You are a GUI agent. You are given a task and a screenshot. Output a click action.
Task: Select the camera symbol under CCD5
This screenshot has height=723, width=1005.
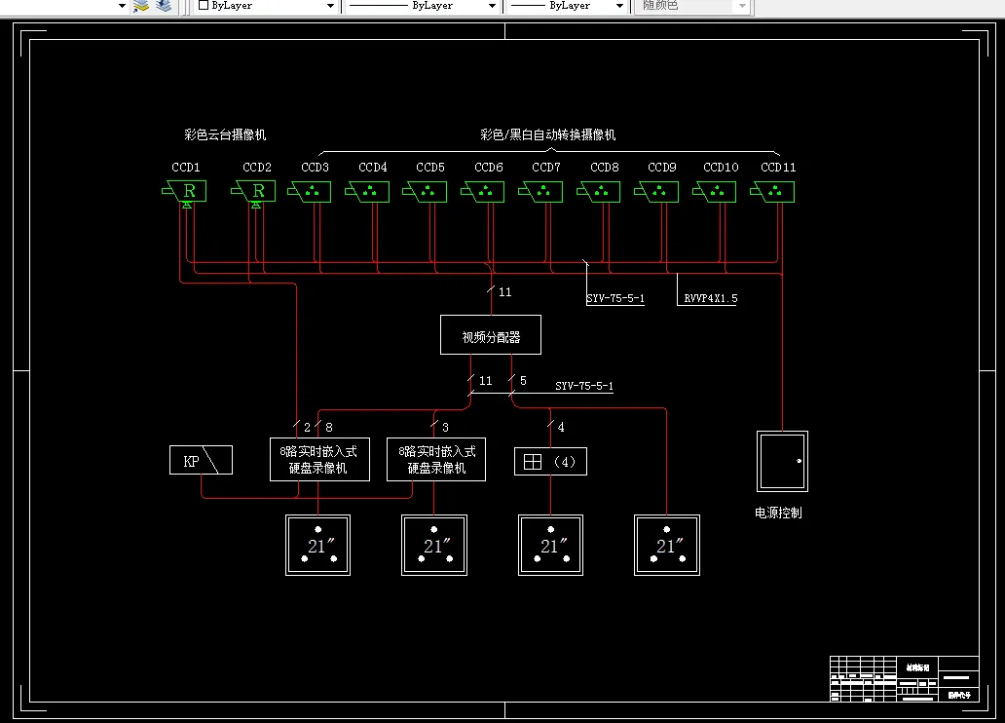click(x=425, y=192)
